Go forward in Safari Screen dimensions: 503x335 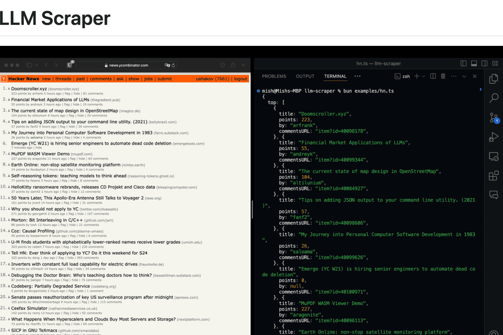click(x=56, y=65)
